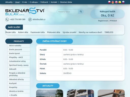Open Fazetování skla service
The image size is (130, 97).
pyautogui.click(x=38, y=32)
